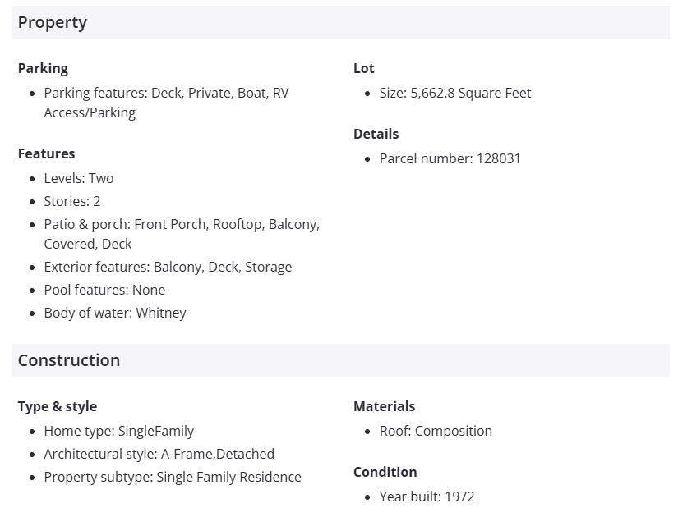Viewport: 678px width, 508px height.
Task: Select the Exterior features list item
Action: click(x=168, y=267)
